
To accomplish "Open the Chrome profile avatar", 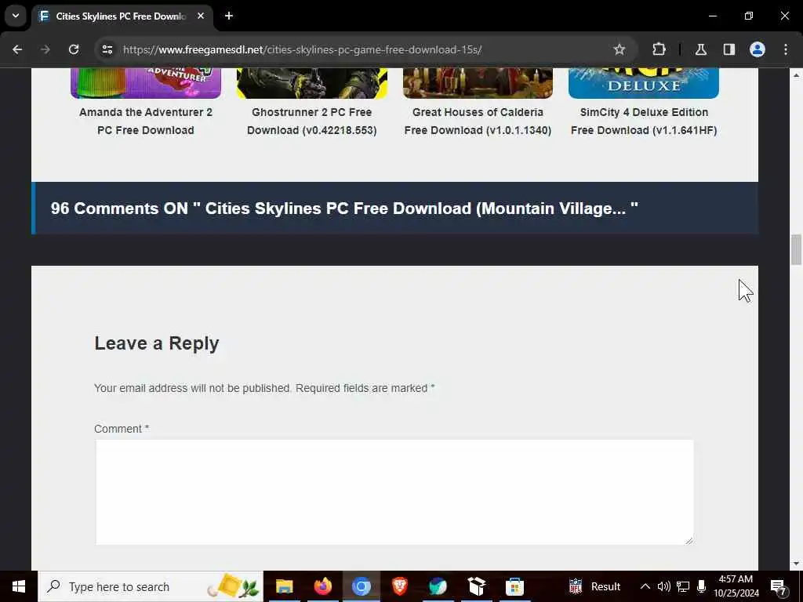I will (758, 49).
